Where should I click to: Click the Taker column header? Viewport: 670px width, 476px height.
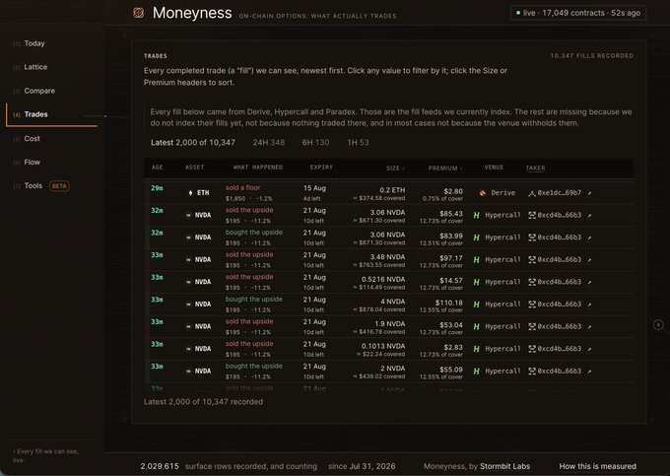(x=535, y=169)
